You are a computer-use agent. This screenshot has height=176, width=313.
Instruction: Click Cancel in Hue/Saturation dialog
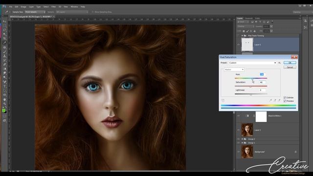(x=290, y=67)
